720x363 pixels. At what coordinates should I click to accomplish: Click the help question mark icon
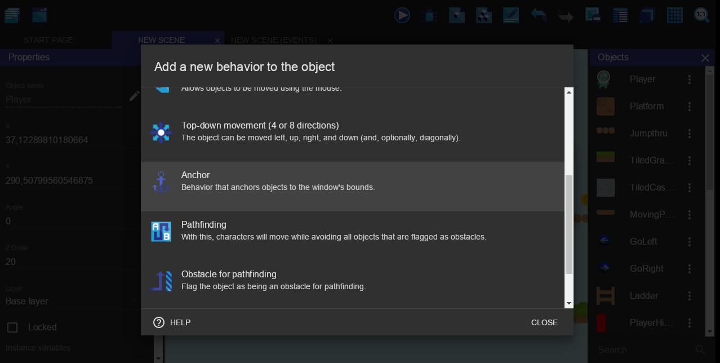[159, 322]
